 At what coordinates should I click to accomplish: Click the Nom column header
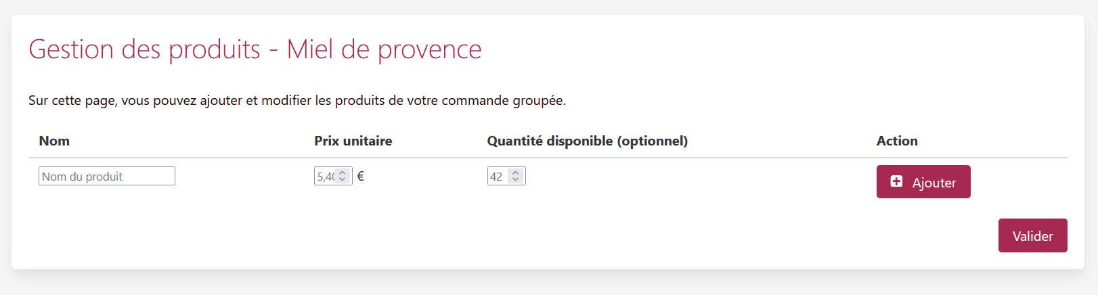pos(54,141)
